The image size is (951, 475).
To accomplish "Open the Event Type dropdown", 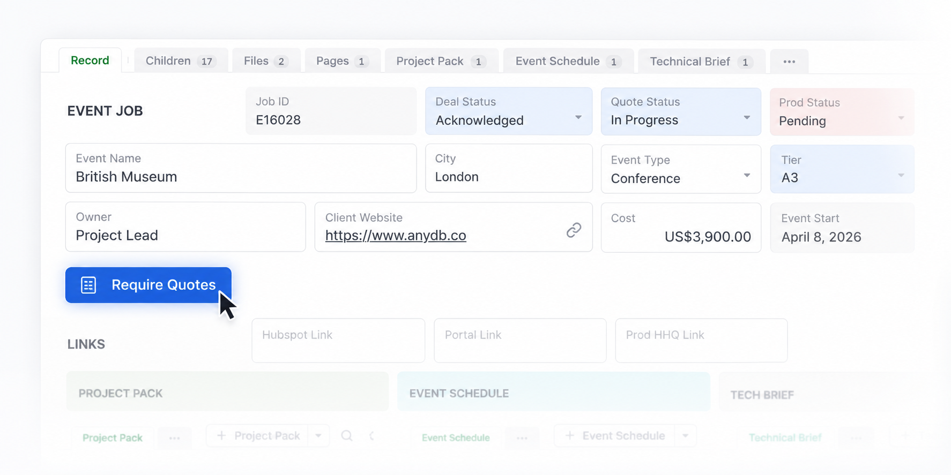I will 681,169.
